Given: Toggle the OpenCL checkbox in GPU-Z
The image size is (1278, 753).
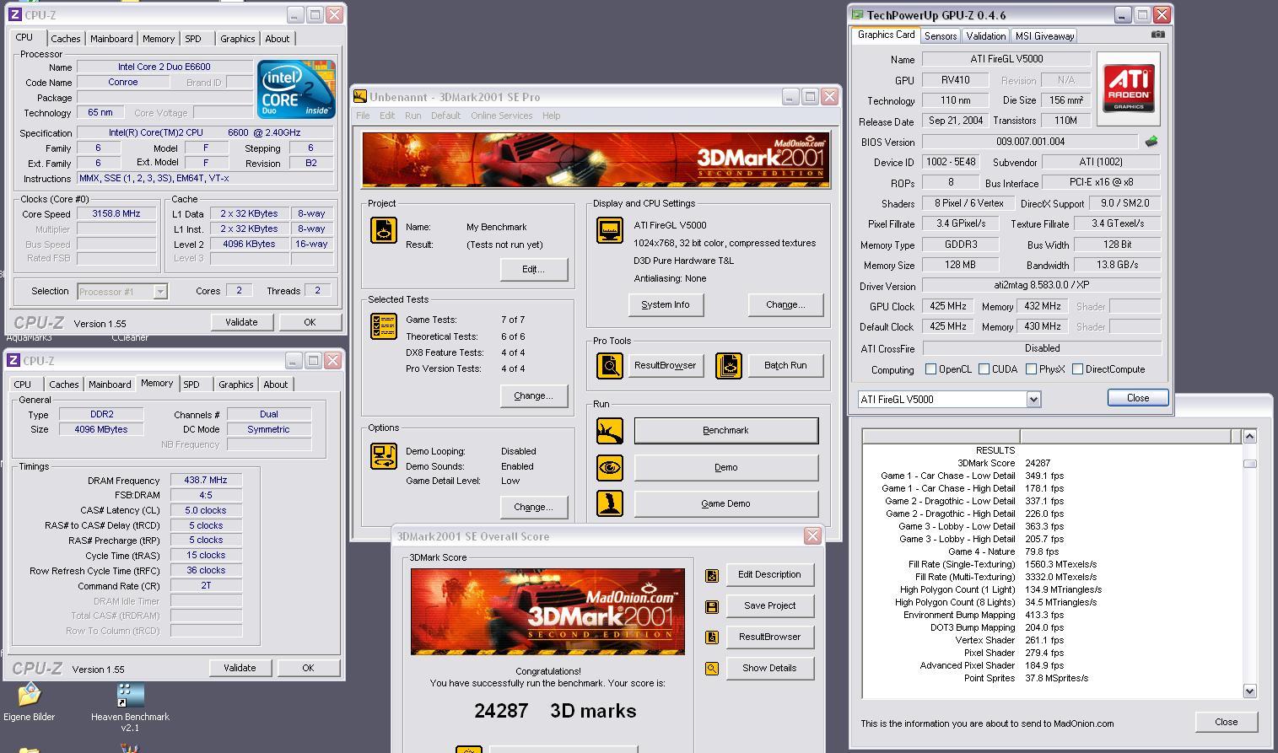Looking at the screenshot, I should click(x=930, y=369).
